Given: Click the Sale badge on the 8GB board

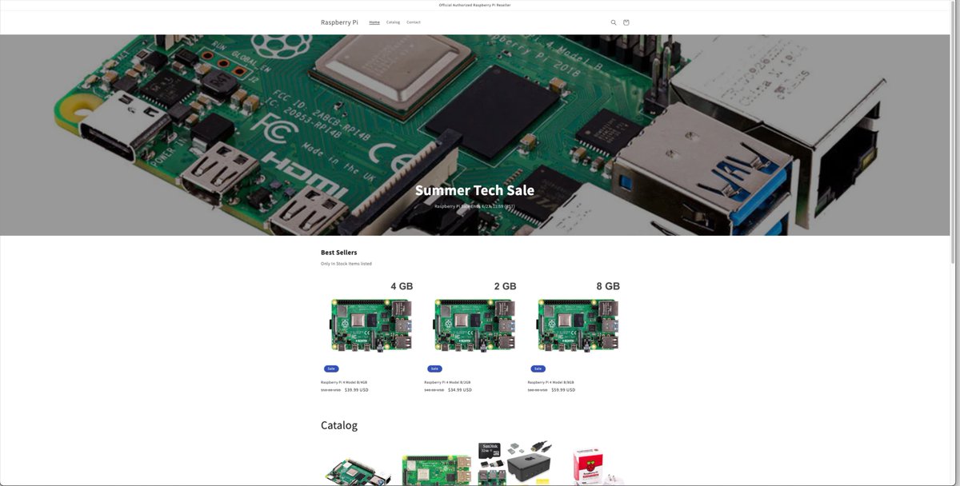Looking at the screenshot, I should click(537, 368).
